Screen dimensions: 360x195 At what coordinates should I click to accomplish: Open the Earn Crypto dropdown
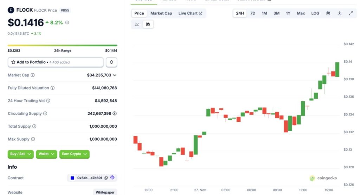pyautogui.click(x=74, y=154)
